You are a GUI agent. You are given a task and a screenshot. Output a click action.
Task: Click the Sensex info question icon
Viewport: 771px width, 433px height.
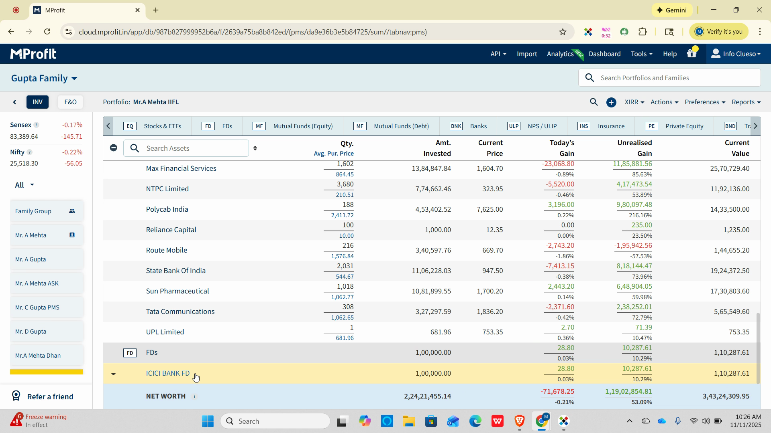tap(37, 125)
